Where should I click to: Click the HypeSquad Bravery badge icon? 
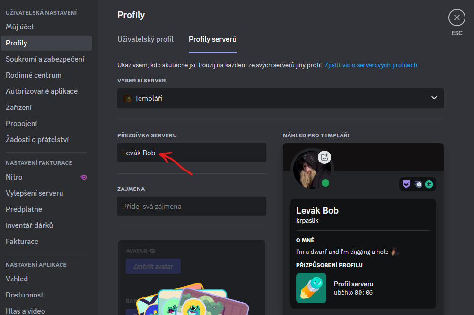pyautogui.click(x=406, y=184)
